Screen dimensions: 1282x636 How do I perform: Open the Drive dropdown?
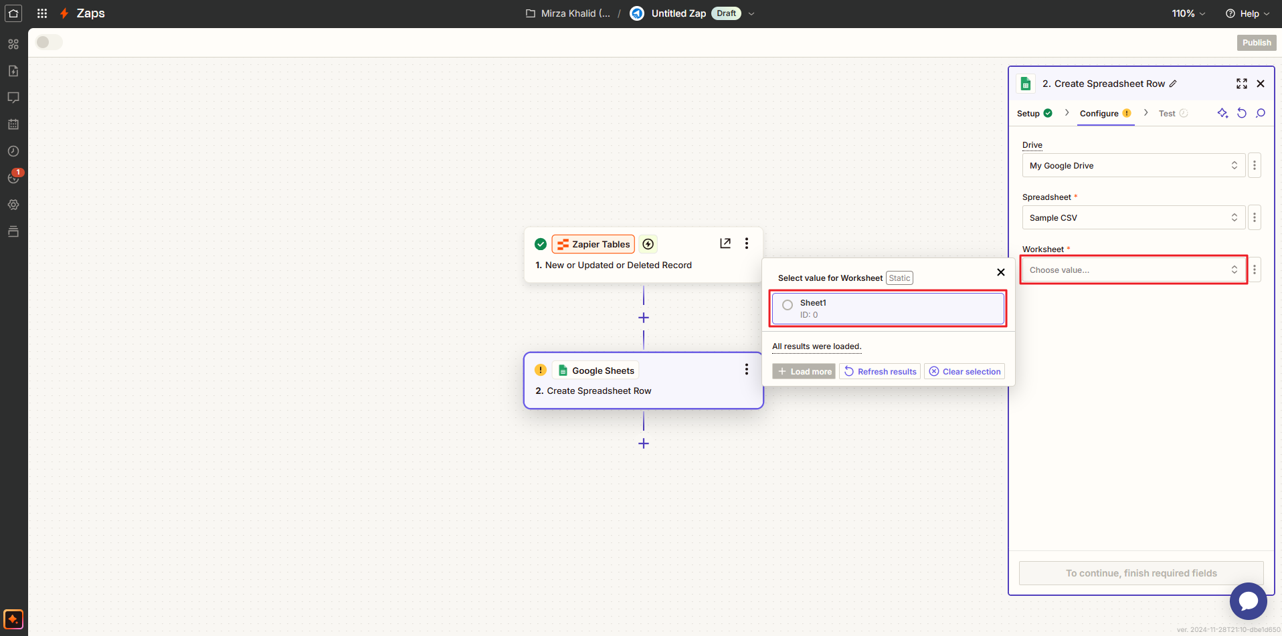click(x=1133, y=165)
